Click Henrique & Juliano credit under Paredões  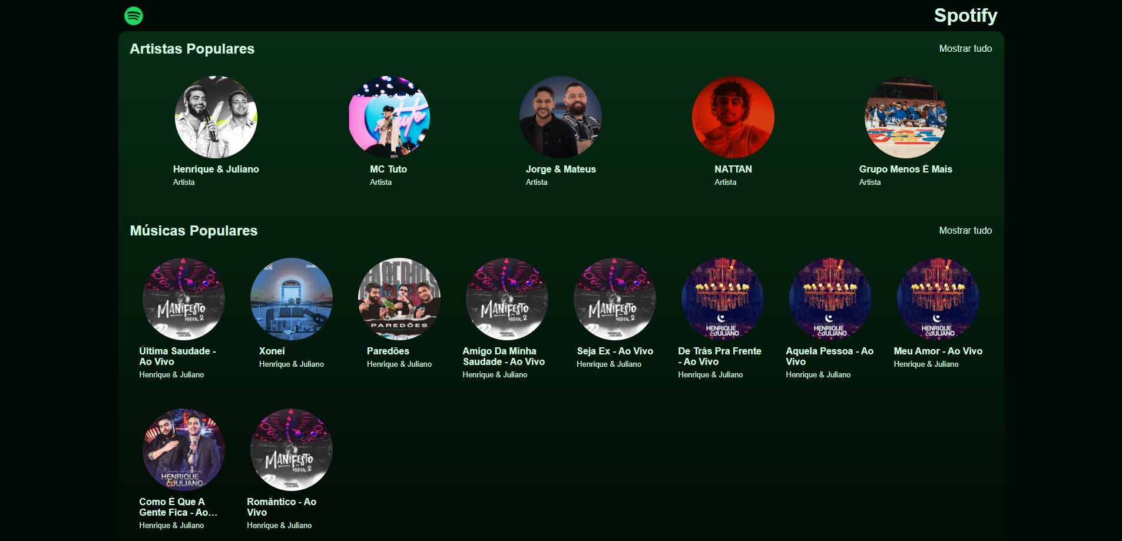399,364
